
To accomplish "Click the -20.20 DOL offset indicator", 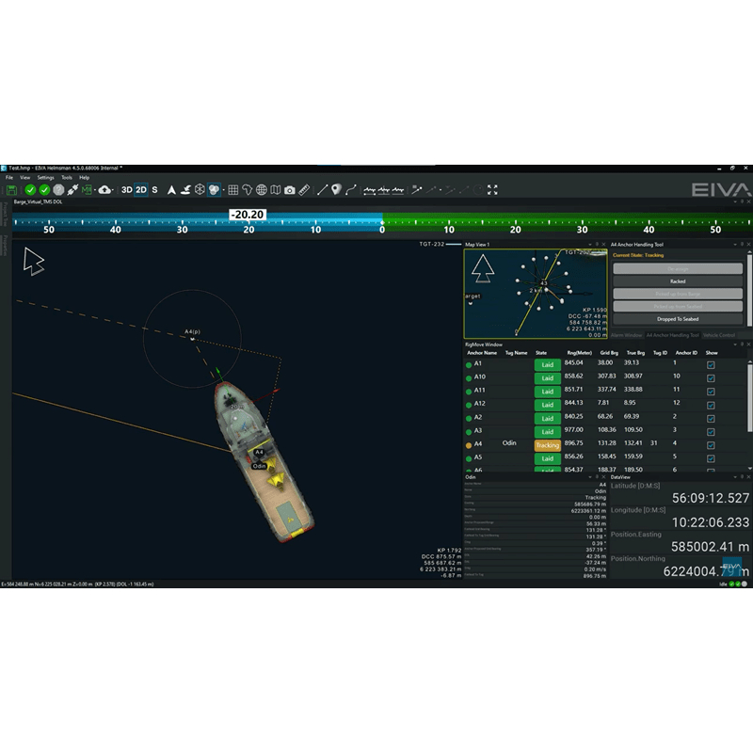I will pos(248,215).
